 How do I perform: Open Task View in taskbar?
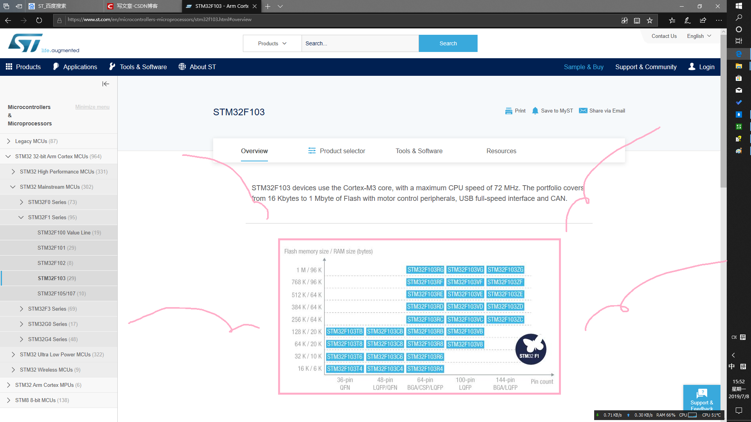[738, 41]
